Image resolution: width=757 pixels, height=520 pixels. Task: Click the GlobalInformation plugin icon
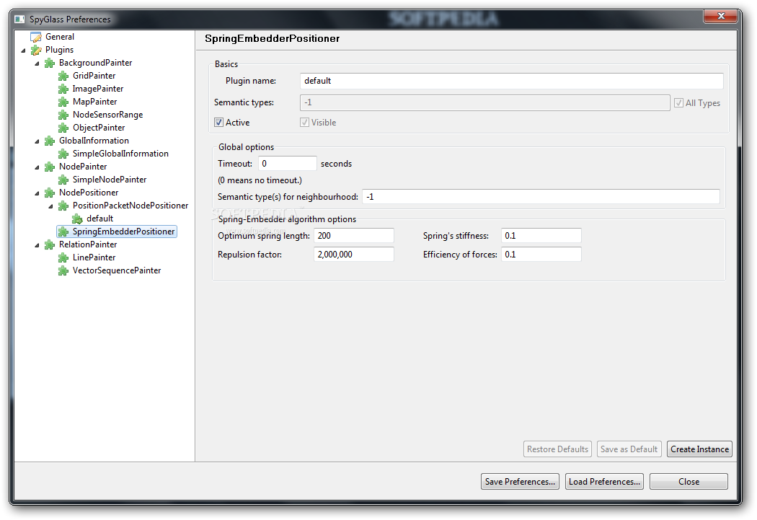point(49,141)
